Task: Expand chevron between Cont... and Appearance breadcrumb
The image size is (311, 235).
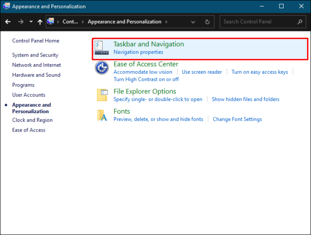Action: click(x=83, y=22)
